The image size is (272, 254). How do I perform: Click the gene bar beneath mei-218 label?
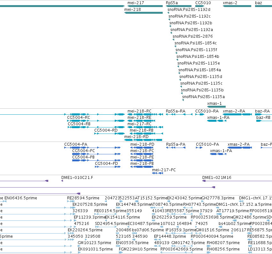click(x=144, y=13)
